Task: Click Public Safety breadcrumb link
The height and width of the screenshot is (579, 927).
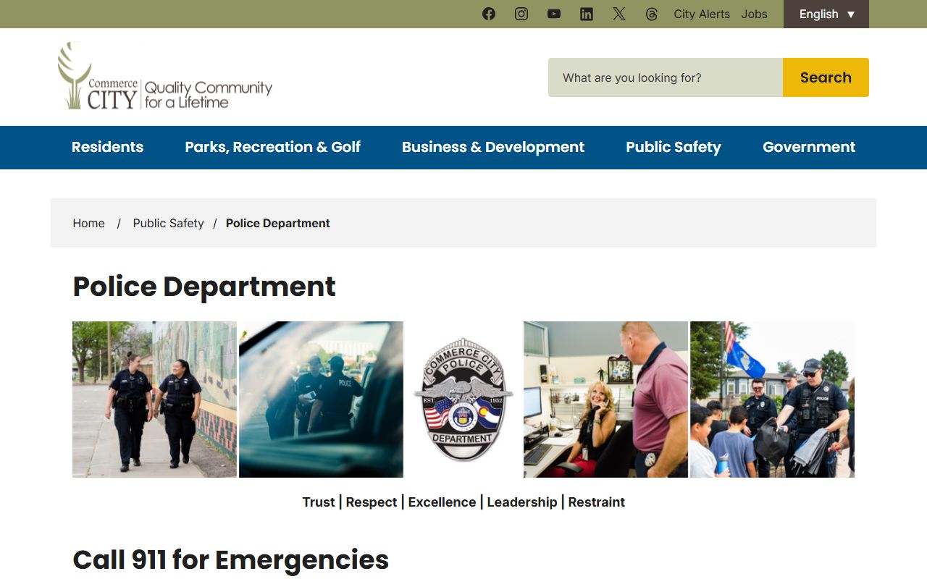Action: coord(168,223)
